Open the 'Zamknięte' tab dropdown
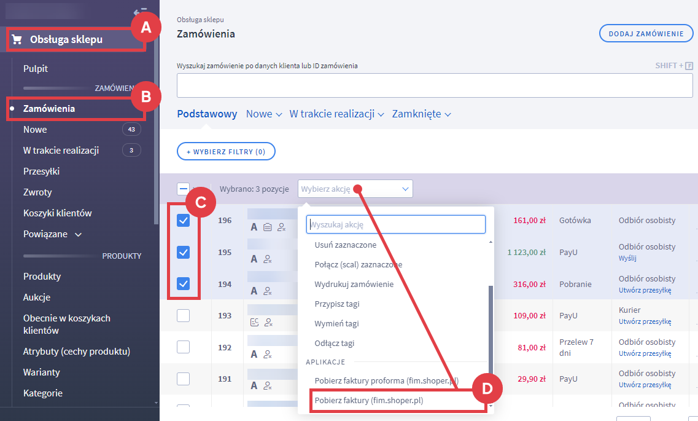The image size is (698, 421). (421, 114)
